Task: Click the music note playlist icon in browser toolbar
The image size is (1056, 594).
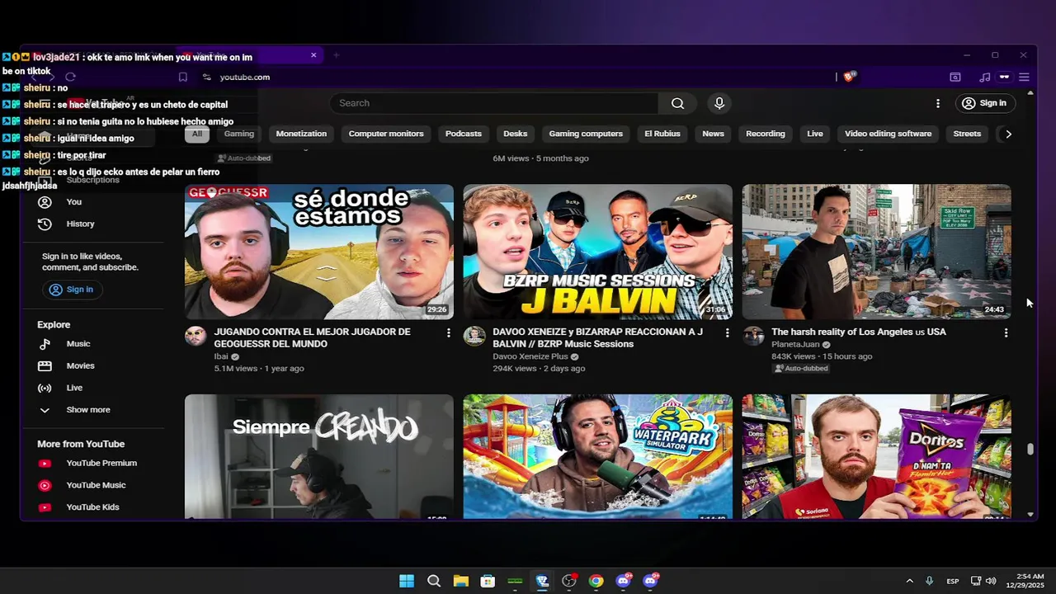Action: coord(984,77)
